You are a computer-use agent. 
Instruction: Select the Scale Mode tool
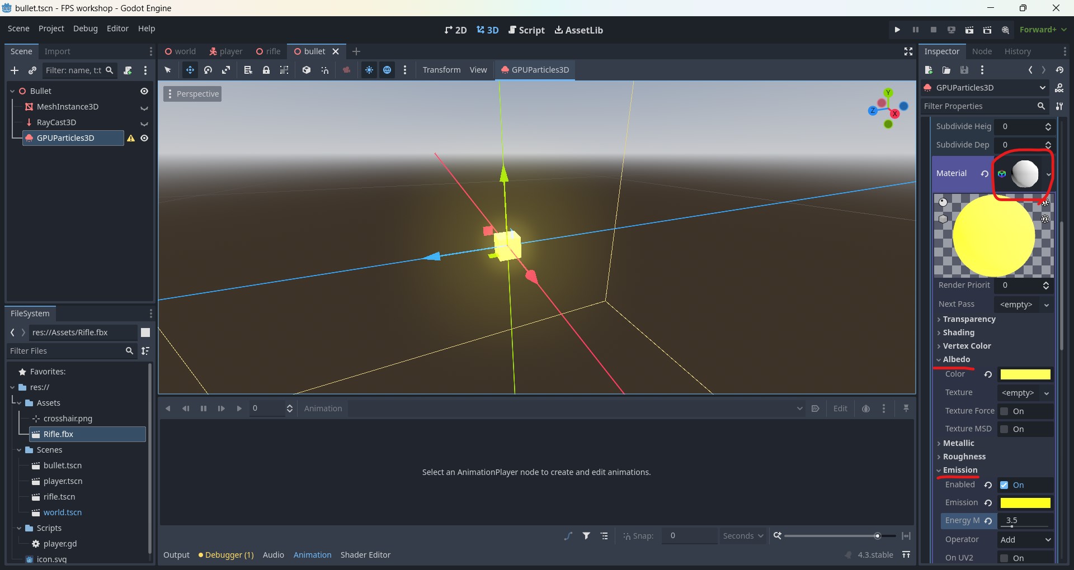point(226,70)
